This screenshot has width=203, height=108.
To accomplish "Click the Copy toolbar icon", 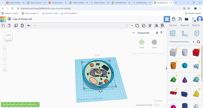I will point(3,26).
